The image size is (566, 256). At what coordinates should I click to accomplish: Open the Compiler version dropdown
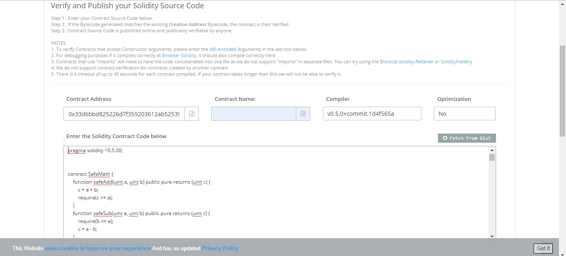pos(372,114)
